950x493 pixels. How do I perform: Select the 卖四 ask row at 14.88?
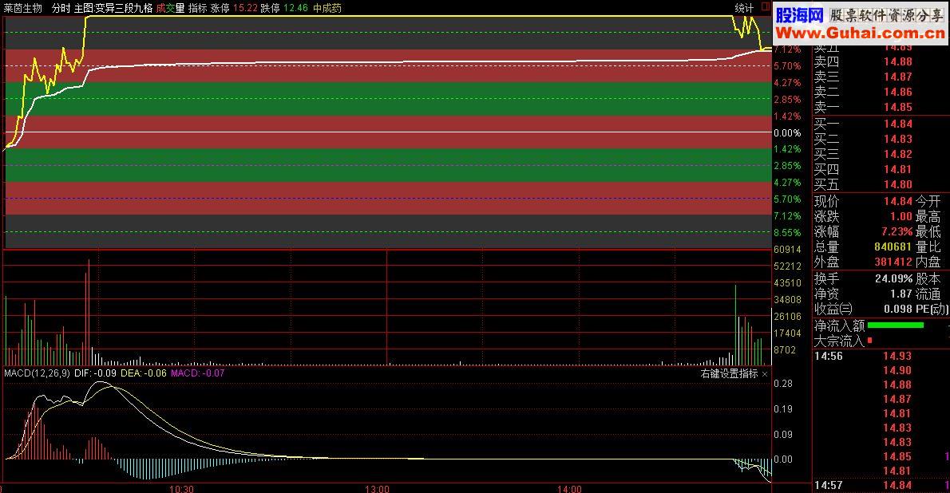pos(863,61)
